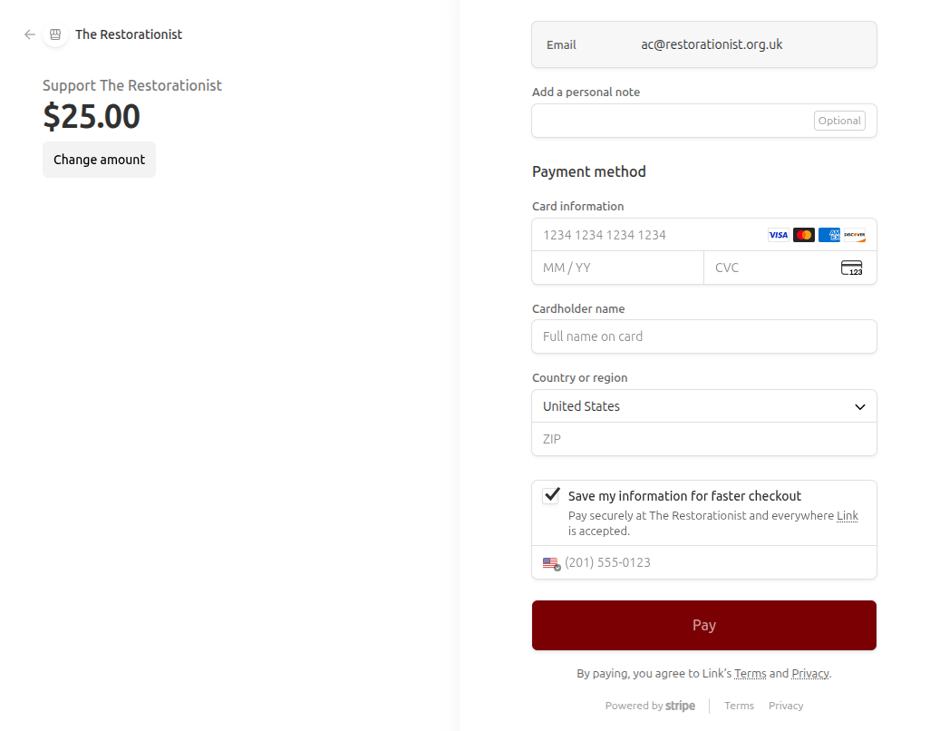Image resolution: width=930 pixels, height=731 pixels.
Task: Open the footer Terms link beside Stripe
Action: pyautogui.click(x=739, y=706)
